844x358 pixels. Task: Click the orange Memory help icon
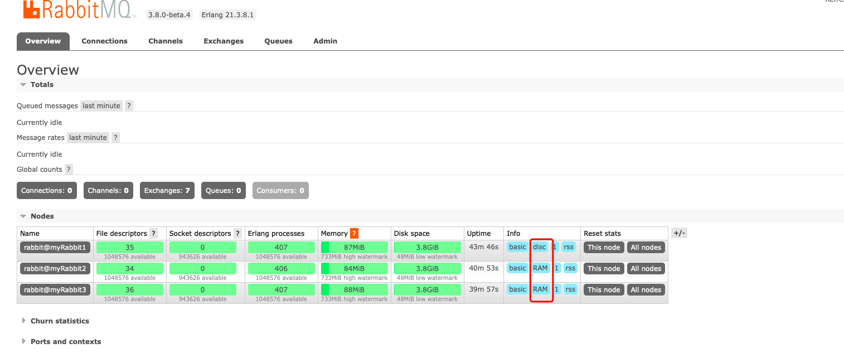tap(354, 233)
